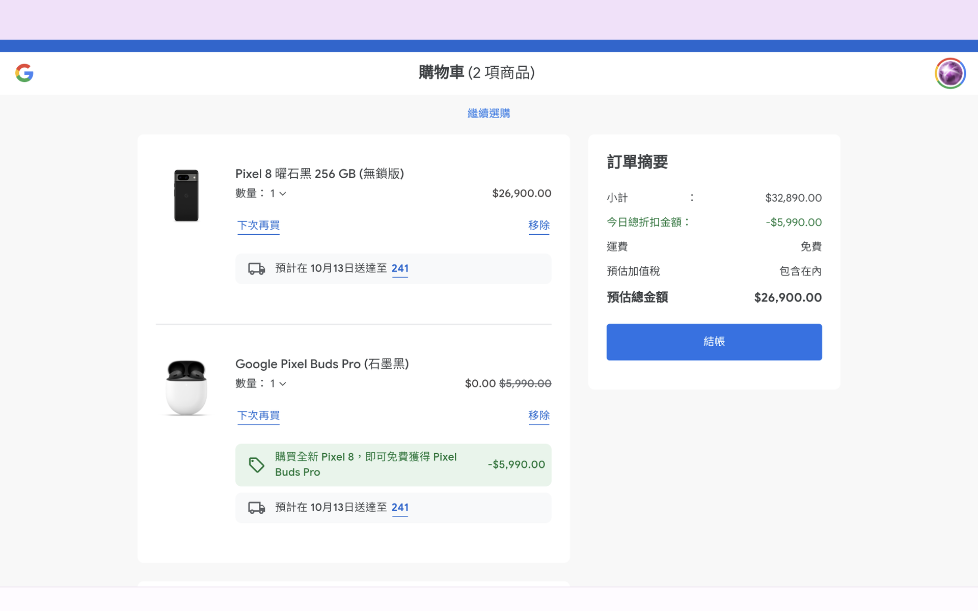Remove Pixel Buds Pro from cart (移除)

pyautogui.click(x=538, y=415)
